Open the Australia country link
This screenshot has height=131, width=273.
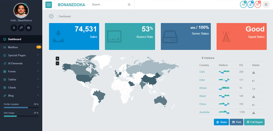tap(204, 112)
